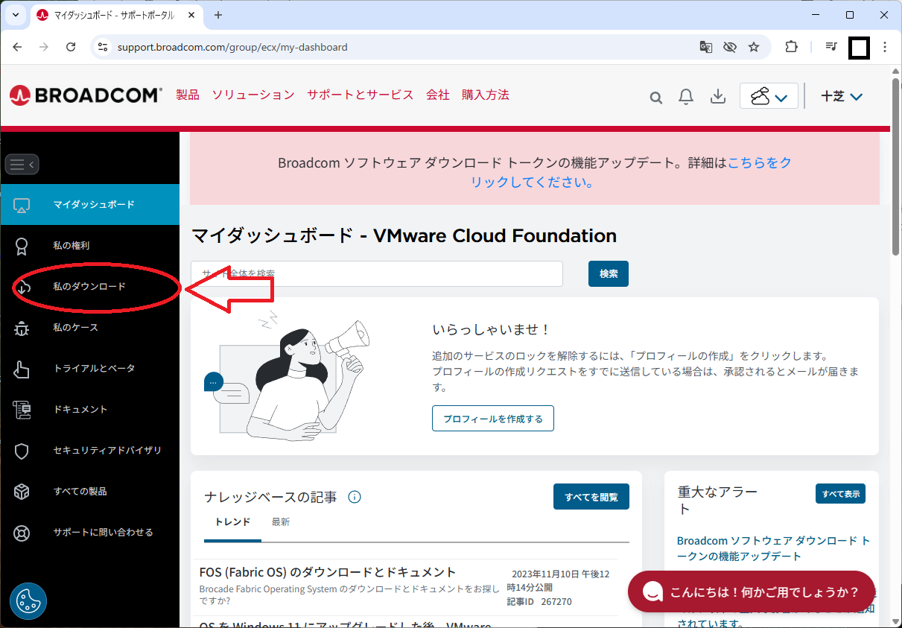Screen dimensions: 902x628
Task: Open 私のケース bug icon in sidebar
Action: (x=22, y=328)
